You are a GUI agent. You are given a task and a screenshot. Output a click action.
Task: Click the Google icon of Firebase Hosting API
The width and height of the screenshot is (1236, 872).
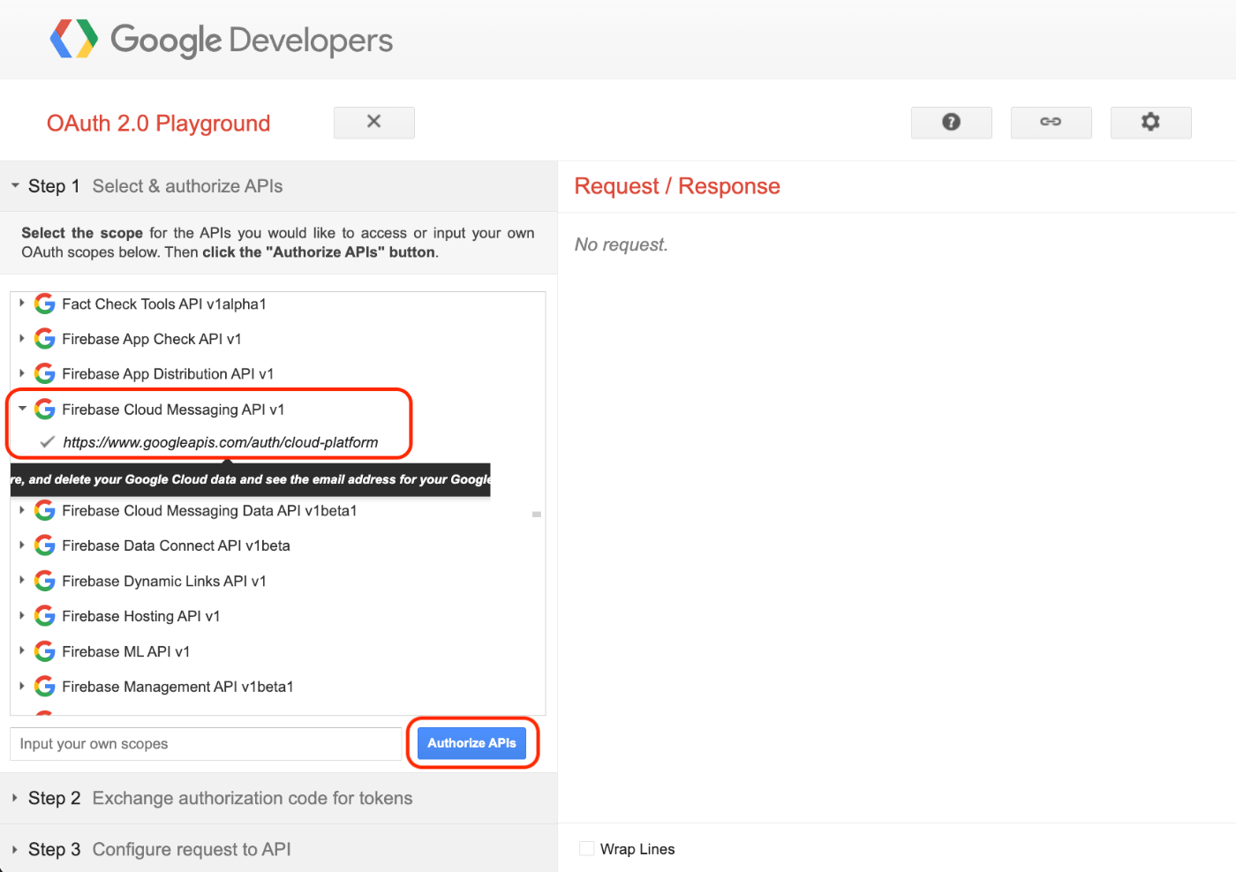pyautogui.click(x=44, y=616)
